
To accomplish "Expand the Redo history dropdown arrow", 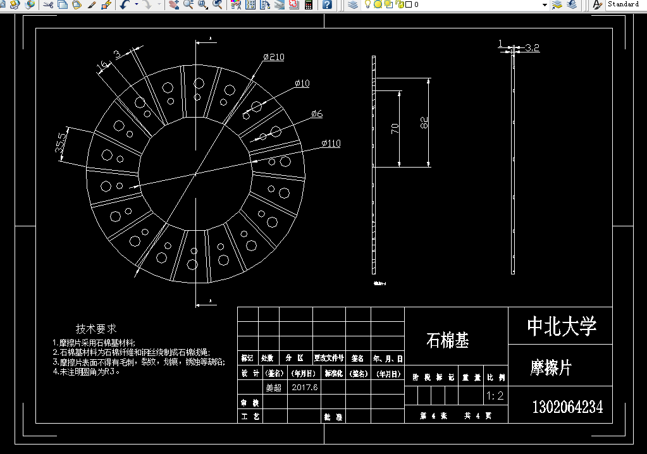I will (159, 4).
